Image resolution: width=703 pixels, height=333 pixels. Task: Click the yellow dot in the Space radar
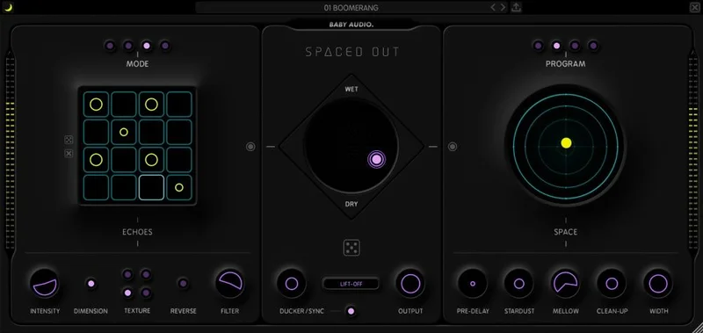click(x=566, y=143)
